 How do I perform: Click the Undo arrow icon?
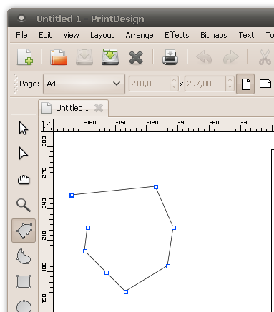pos(204,57)
